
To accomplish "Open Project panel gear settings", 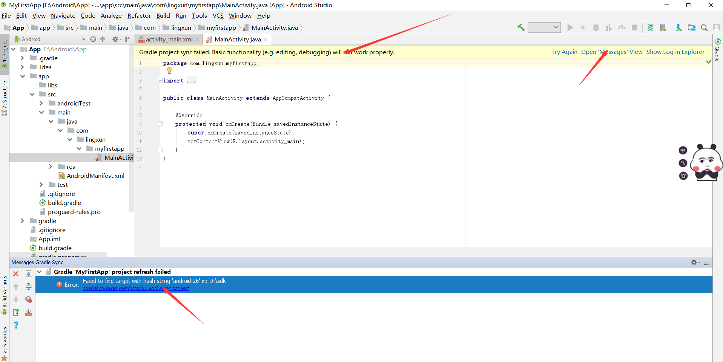I will tap(117, 39).
